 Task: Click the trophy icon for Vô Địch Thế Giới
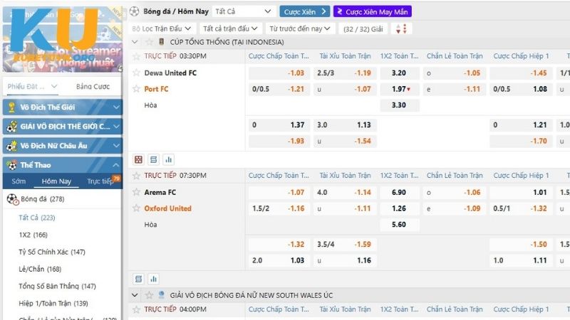point(11,107)
